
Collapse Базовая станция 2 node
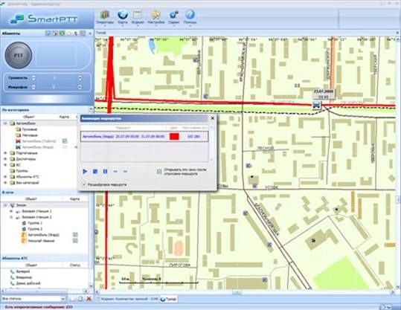click(11, 217)
